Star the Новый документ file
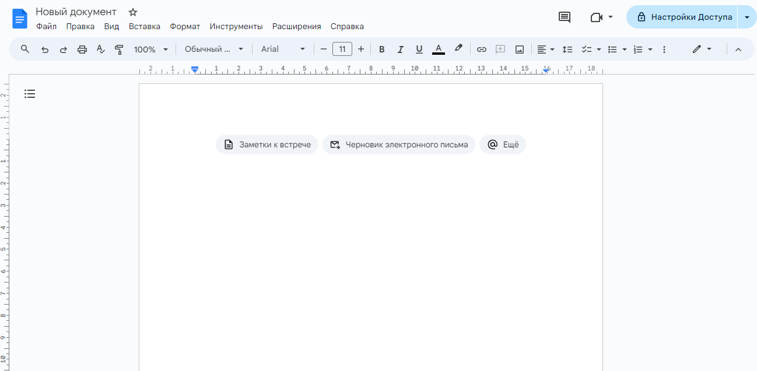 click(x=132, y=12)
